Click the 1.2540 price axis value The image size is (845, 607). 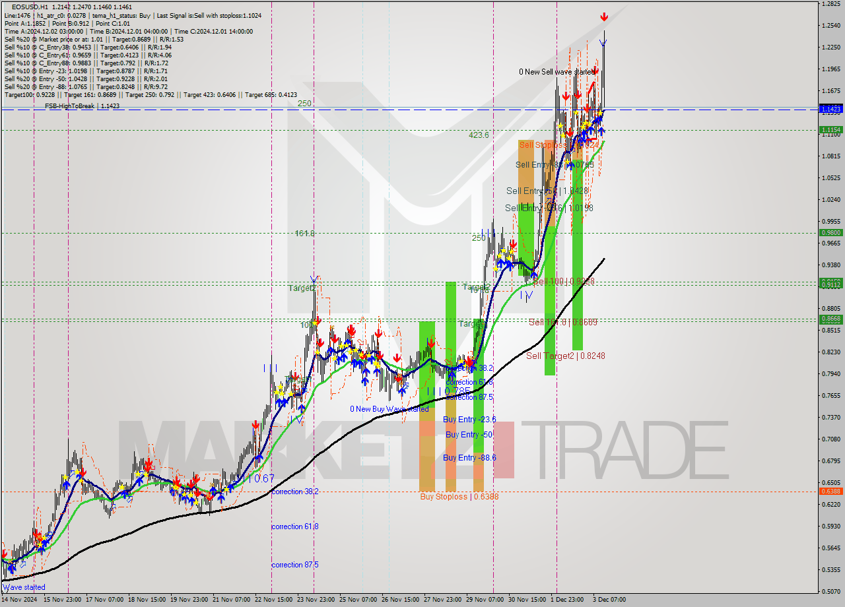(830, 26)
